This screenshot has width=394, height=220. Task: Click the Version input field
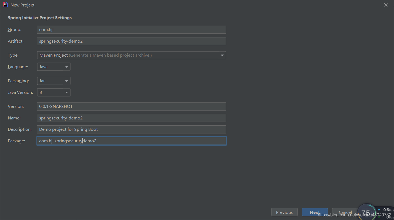(x=131, y=106)
